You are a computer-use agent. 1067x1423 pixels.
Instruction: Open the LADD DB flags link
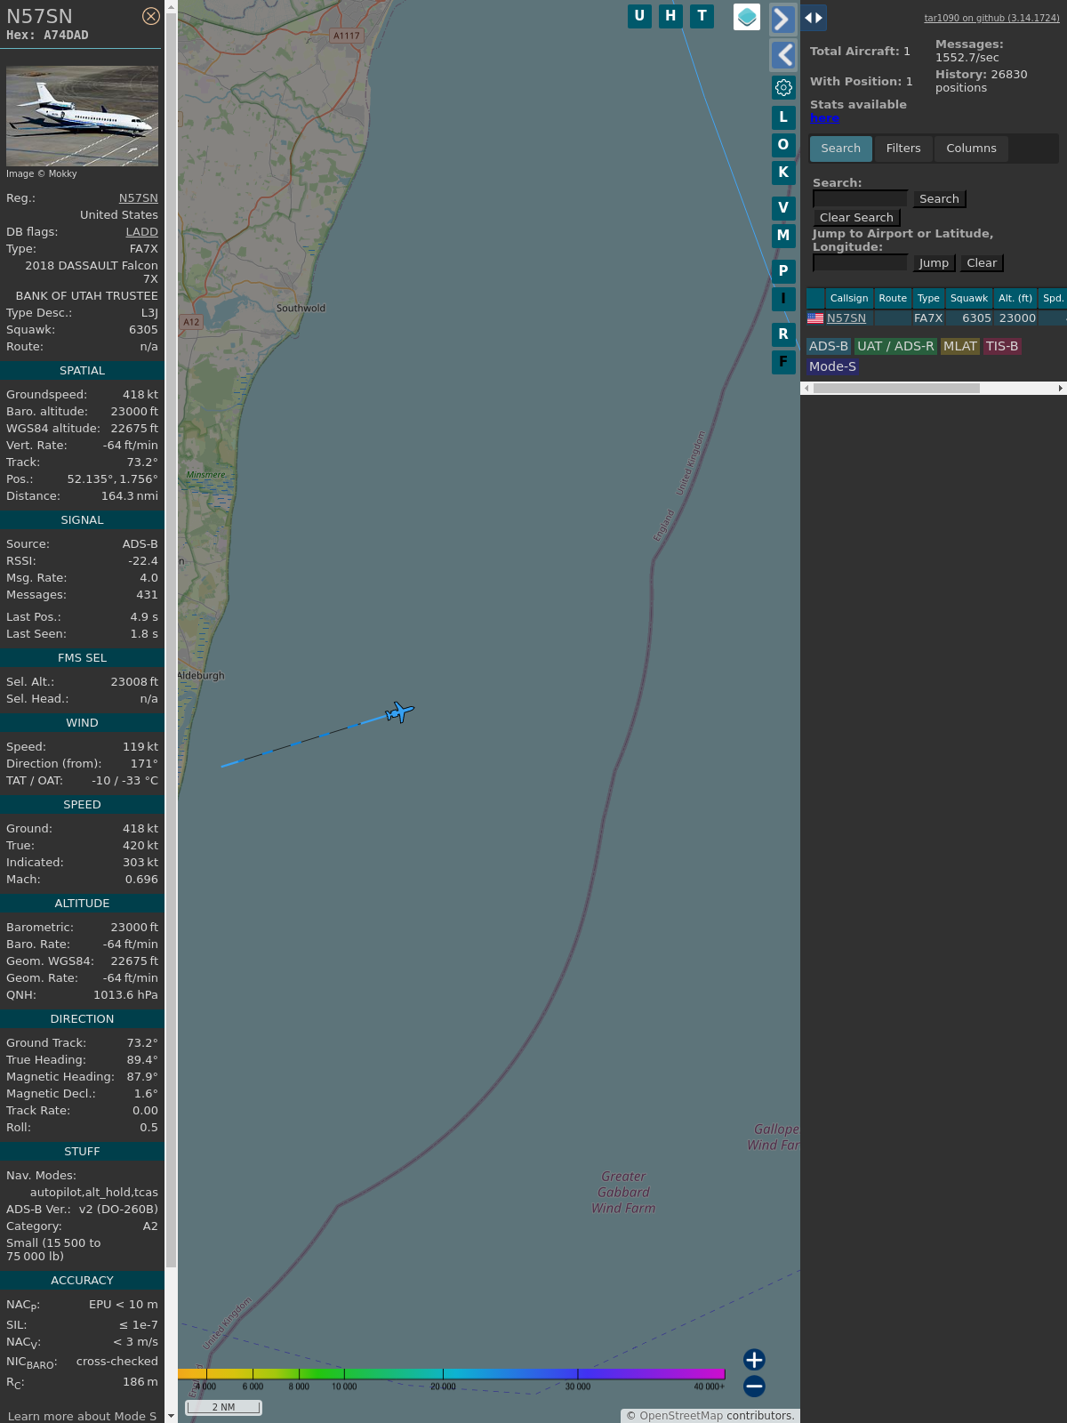[142, 232]
